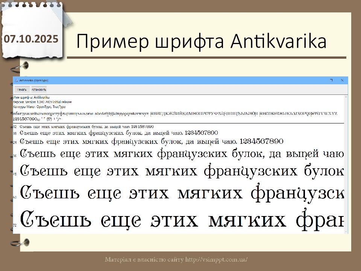The width and height of the screenshot is (361, 271).
Task: Close the Antikvarika font viewer window
Action: (342, 80)
